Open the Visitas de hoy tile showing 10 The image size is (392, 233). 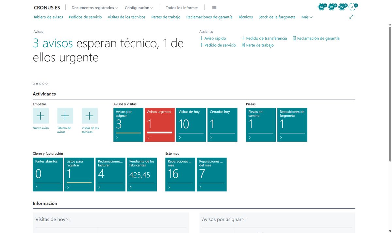coord(191,125)
